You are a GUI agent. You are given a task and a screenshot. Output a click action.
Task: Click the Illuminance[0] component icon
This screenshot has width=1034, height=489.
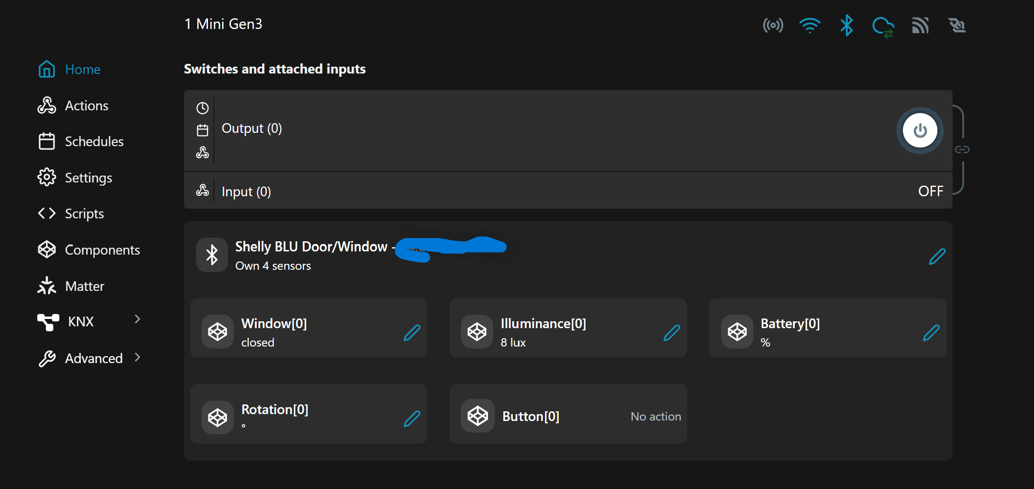(x=477, y=331)
